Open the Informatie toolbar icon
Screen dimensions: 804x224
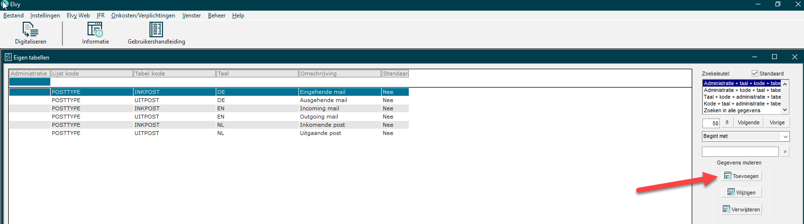[x=95, y=30]
